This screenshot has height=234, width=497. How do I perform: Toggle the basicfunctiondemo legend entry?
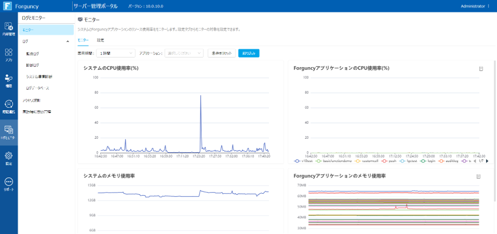(330, 161)
